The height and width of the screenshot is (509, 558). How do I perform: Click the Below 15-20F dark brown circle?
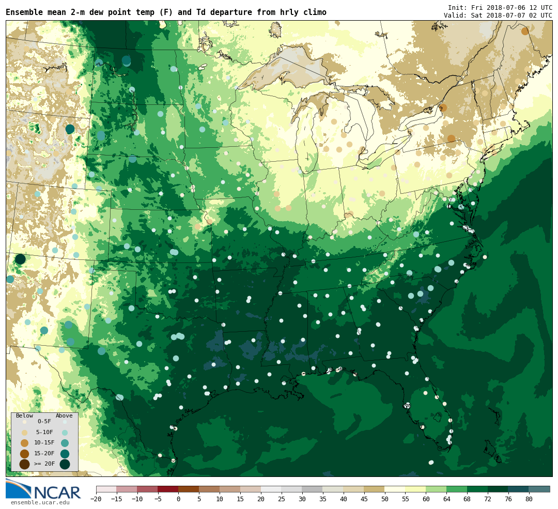click(x=25, y=454)
